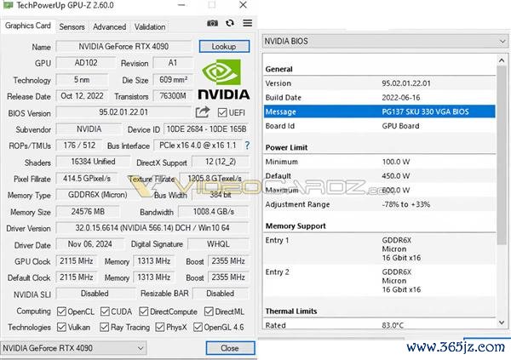Click the BIOS export share arrow icon
This screenshot has width=511, height=360.
(203, 112)
